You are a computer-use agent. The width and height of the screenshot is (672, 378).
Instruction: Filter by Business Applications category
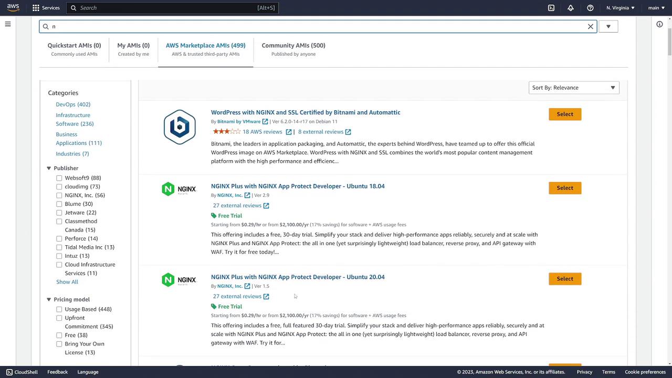(x=79, y=139)
